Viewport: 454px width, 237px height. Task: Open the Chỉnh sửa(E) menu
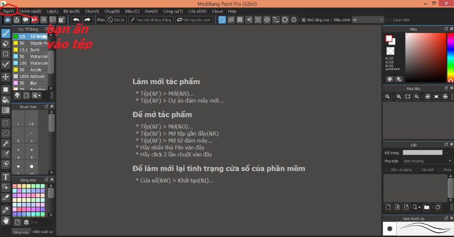31,11
